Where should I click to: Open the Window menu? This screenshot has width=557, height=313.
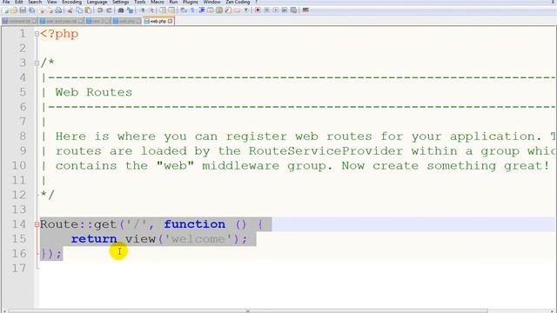(x=212, y=2)
